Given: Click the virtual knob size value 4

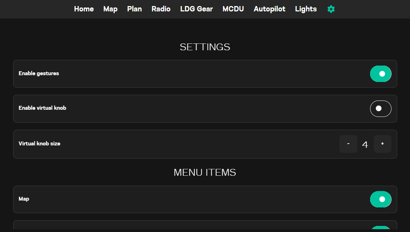Looking at the screenshot, I should [365, 144].
